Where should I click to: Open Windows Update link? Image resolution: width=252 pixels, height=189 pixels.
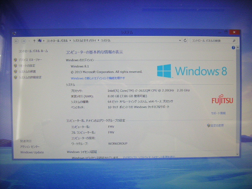(x=32, y=152)
